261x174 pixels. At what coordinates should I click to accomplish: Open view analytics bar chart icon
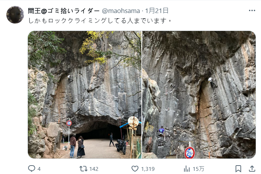(x=187, y=169)
